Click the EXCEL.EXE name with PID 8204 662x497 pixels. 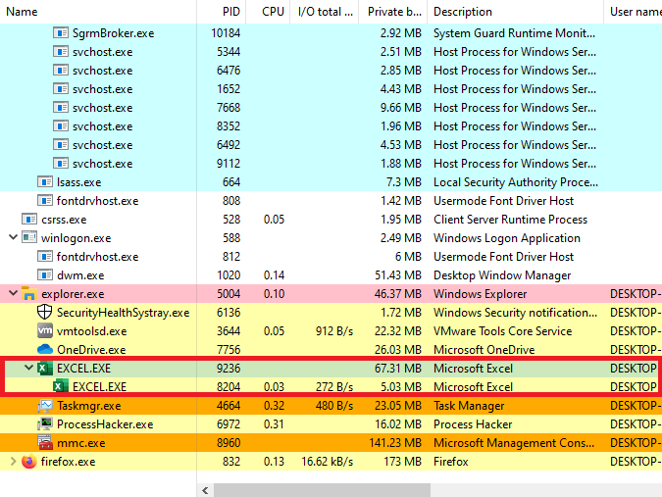click(x=100, y=387)
